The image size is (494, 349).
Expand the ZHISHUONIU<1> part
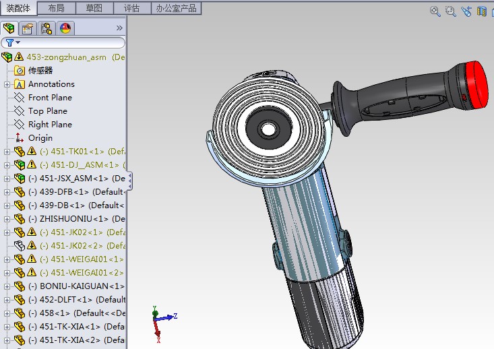[7, 219]
